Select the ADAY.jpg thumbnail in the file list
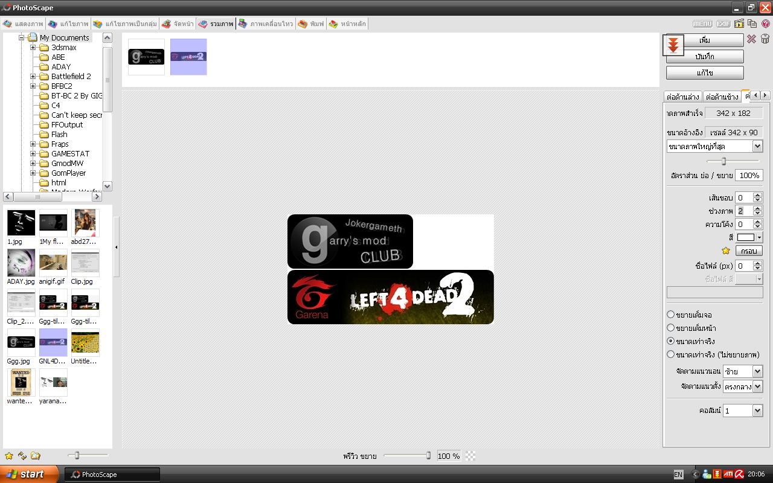The image size is (773, 483). [x=21, y=268]
